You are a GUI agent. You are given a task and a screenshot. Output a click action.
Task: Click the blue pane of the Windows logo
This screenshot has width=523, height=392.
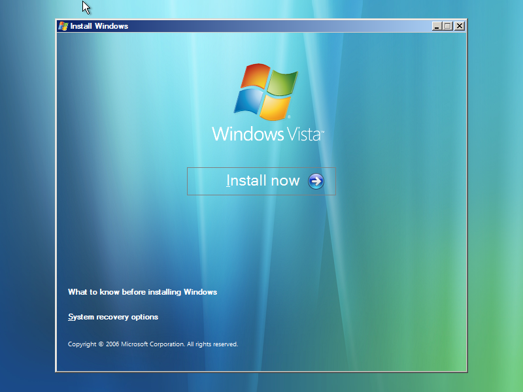[x=248, y=101]
